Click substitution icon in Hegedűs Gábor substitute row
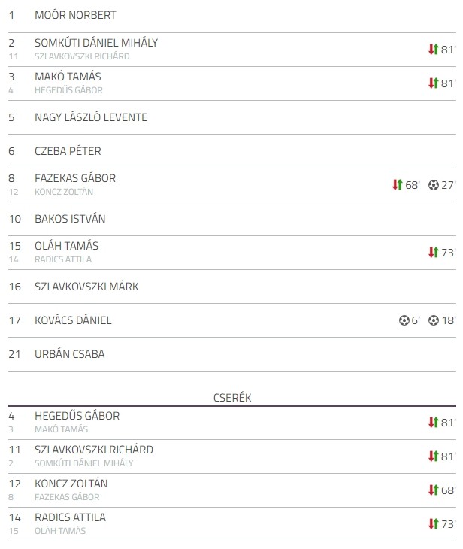 [x=433, y=422]
